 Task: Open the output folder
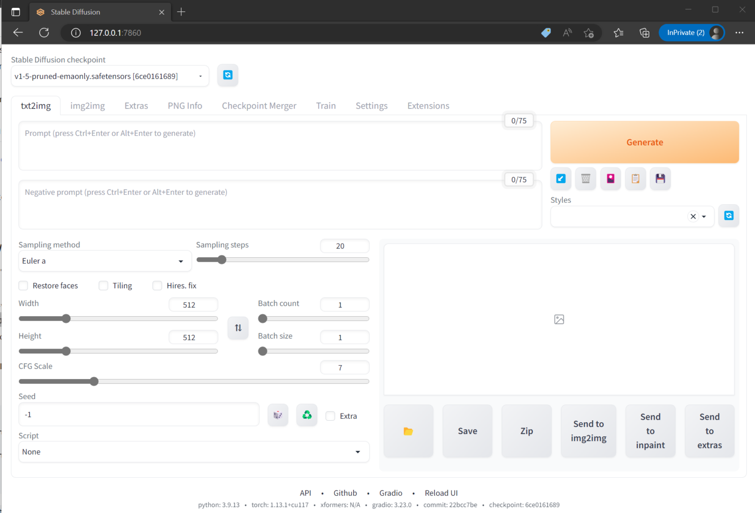coord(408,431)
